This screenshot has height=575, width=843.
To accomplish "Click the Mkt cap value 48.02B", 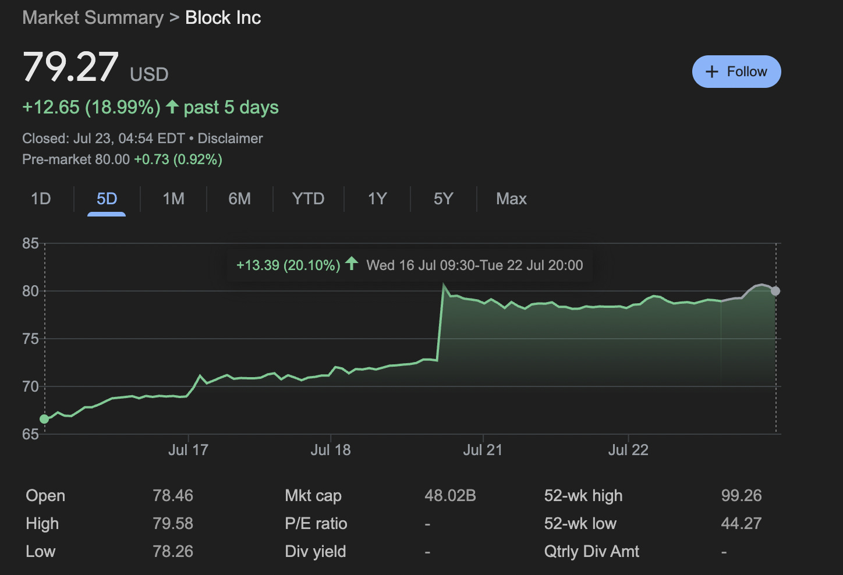I will (x=450, y=496).
